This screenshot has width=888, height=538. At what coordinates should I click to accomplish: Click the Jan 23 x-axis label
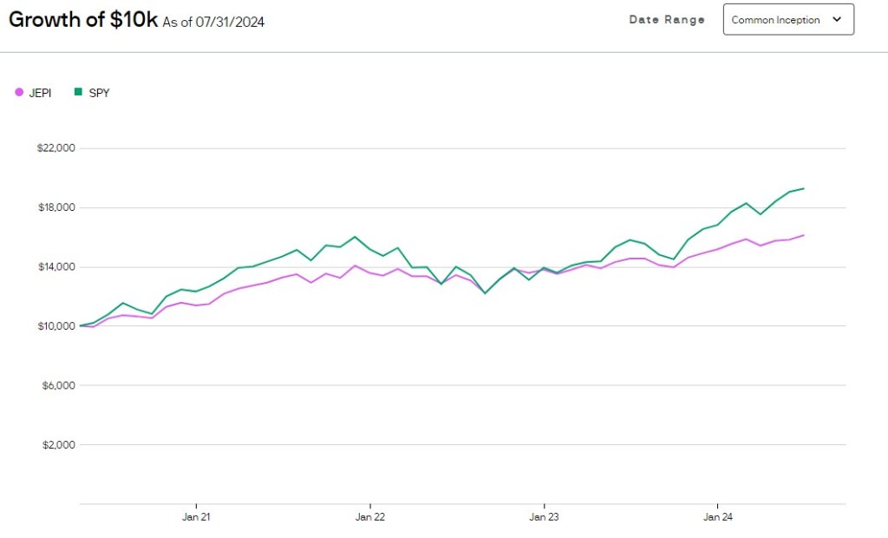(x=544, y=517)
